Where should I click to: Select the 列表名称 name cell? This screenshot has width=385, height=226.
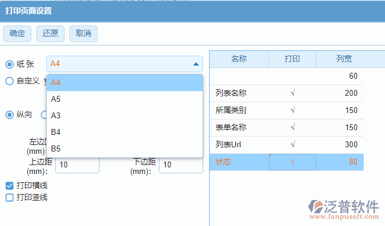point(239,93)
